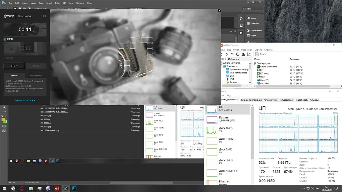Open the Essentials workspace dropdown
The image size is (342, 192).
[253, 9]
